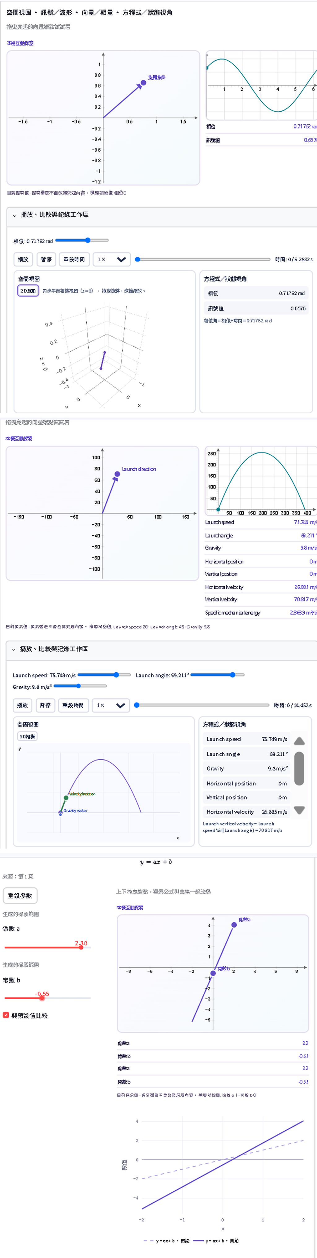Click 重設時間 beside the 6.2832 s timeline
Viewport: 317px width, 1258px height.
point(74,259)
